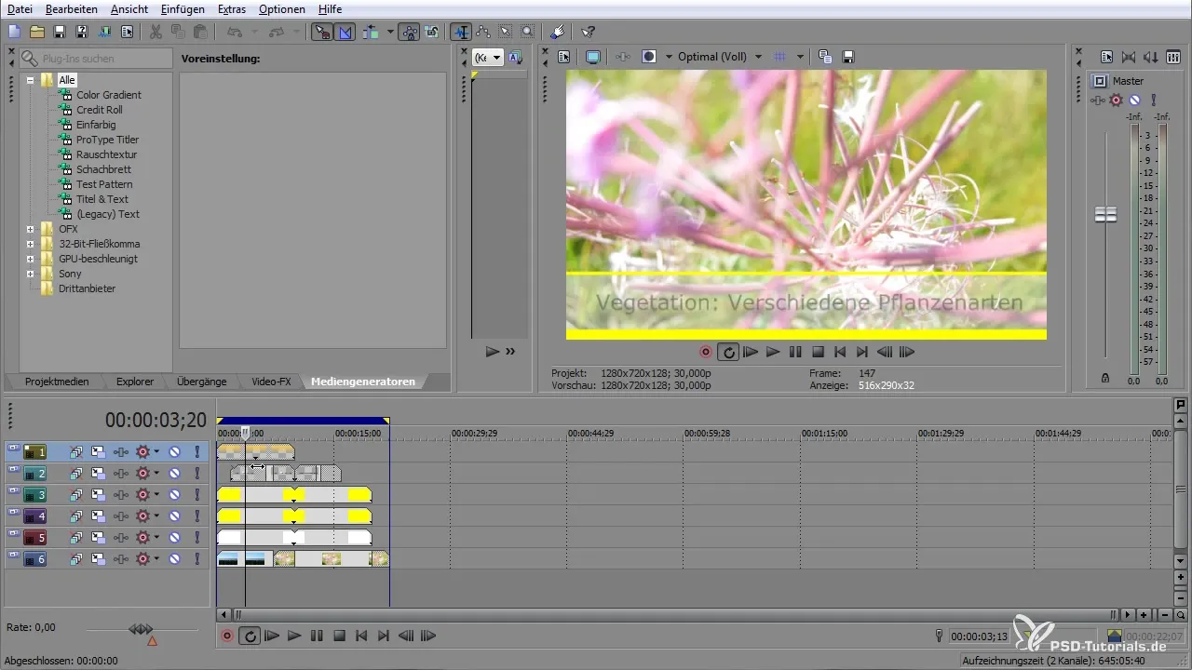Expand the 32-Bit-Fließkomma folder
This screenshot has height=670, width=1192.
(31, 244)
